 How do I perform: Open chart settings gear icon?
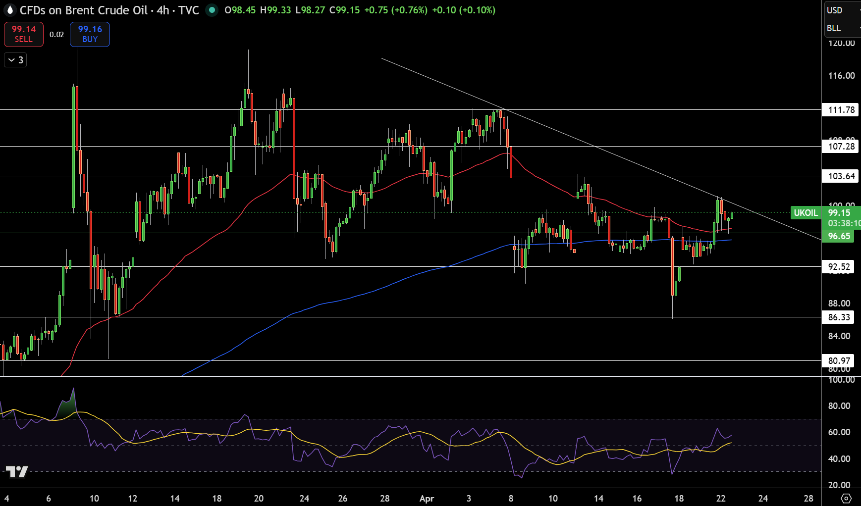coord(846,498)
